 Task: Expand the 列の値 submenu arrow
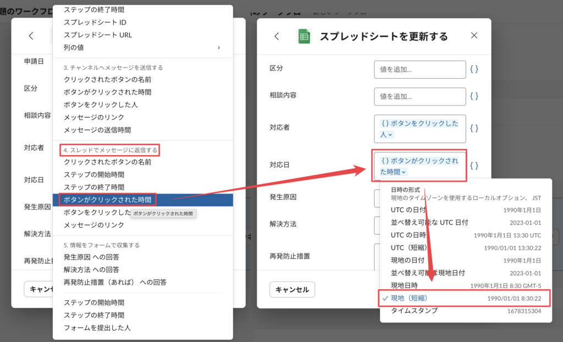point(219,47)
